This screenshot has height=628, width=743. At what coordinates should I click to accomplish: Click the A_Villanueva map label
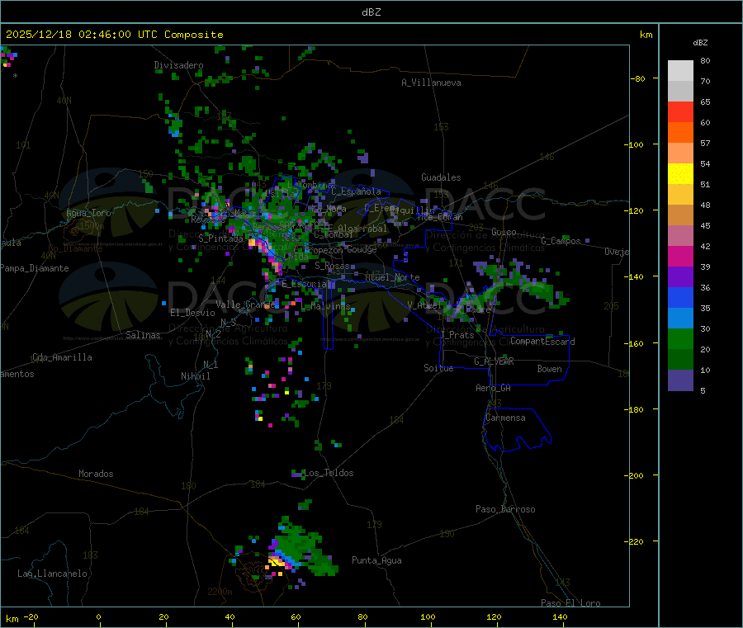pyautogui.click(x=431, y=83)
